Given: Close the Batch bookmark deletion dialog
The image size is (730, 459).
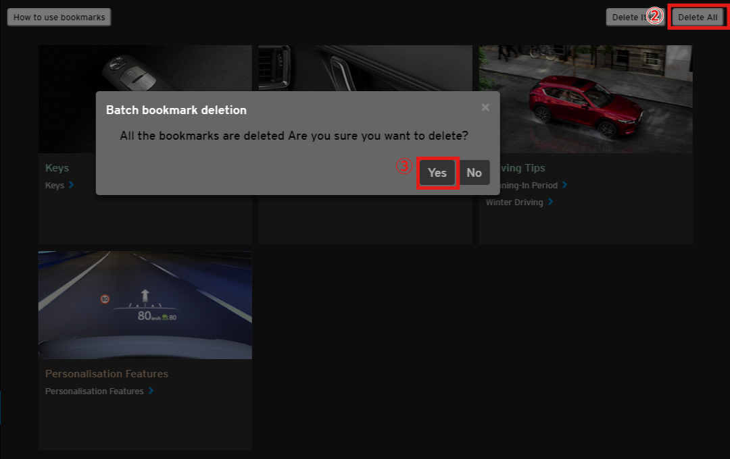Looking at the screenshot, I should coord(485,107).
